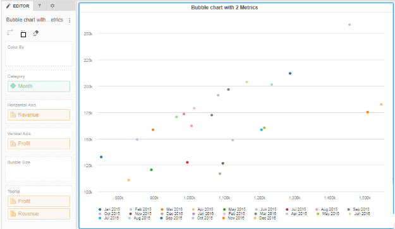Click the Sep 2015 legend entry
The height and width of the screenshot is (229, 395).
358,209
